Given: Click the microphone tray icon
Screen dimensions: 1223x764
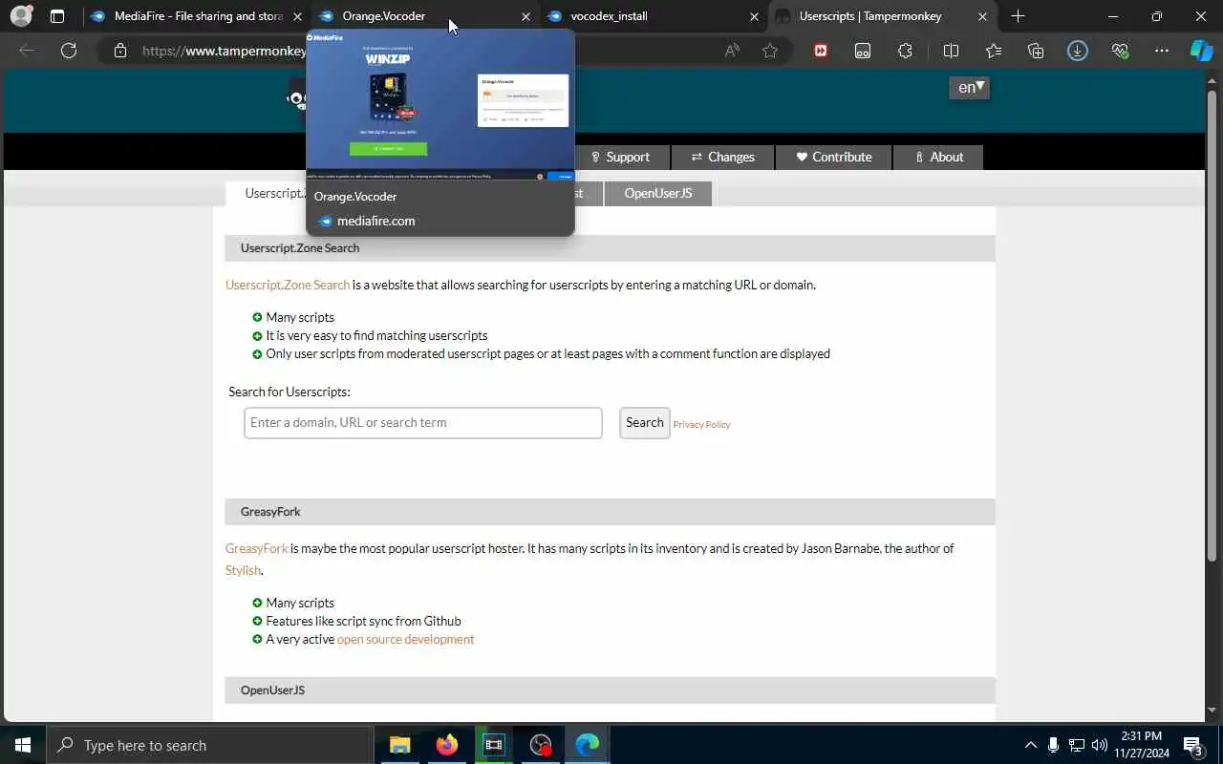Looking at the screenshot, I should (x=1053, y=745).
